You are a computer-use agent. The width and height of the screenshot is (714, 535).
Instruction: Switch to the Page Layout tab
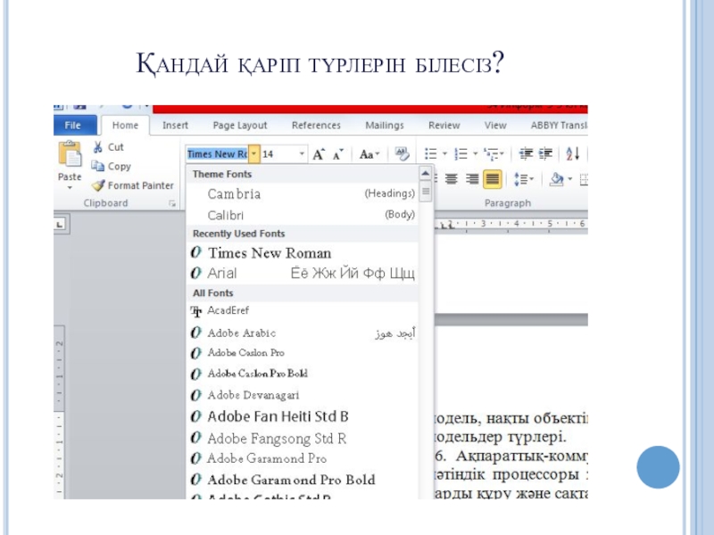point(240,125)
